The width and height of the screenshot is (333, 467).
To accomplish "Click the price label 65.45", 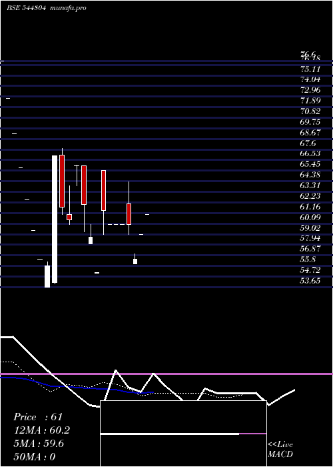I will pos(310,164).
